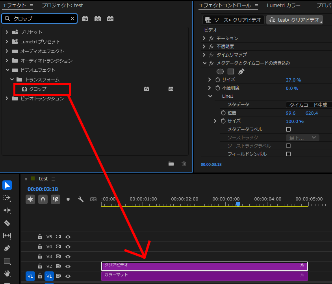Switch to Lumetri カラー tab
Screen dimensions: 332x284
[284, 5]
